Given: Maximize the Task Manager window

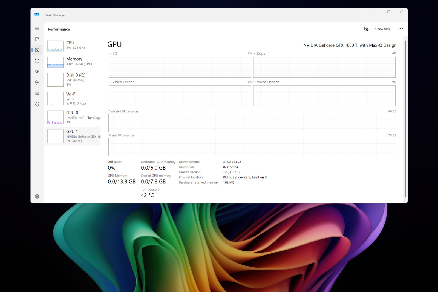Looking at the screenshot, I should point(389,12).
